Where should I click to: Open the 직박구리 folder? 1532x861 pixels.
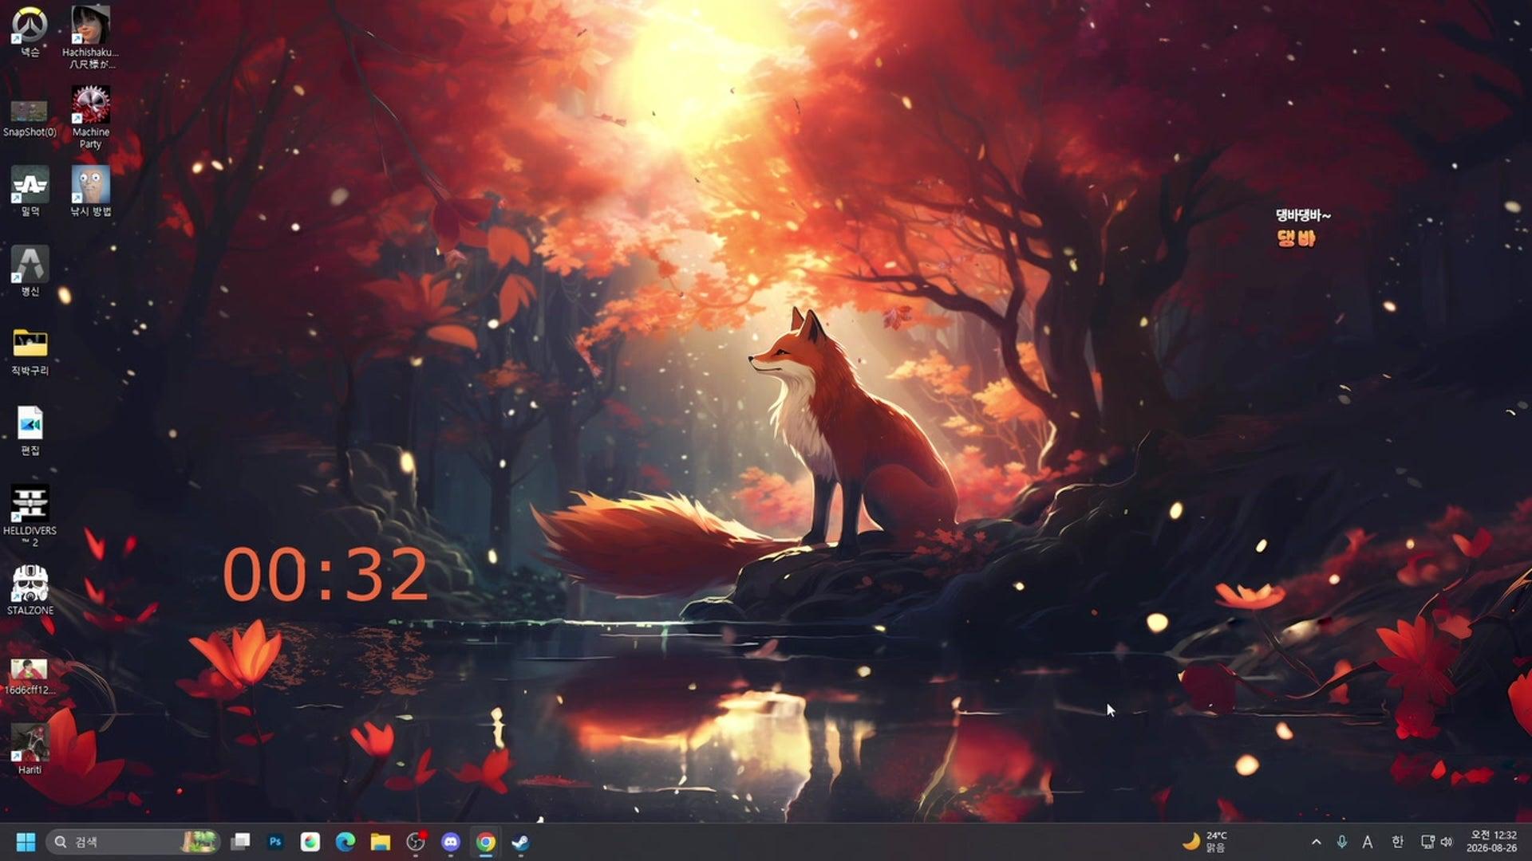pyautogui.click(x=30, y=350)
